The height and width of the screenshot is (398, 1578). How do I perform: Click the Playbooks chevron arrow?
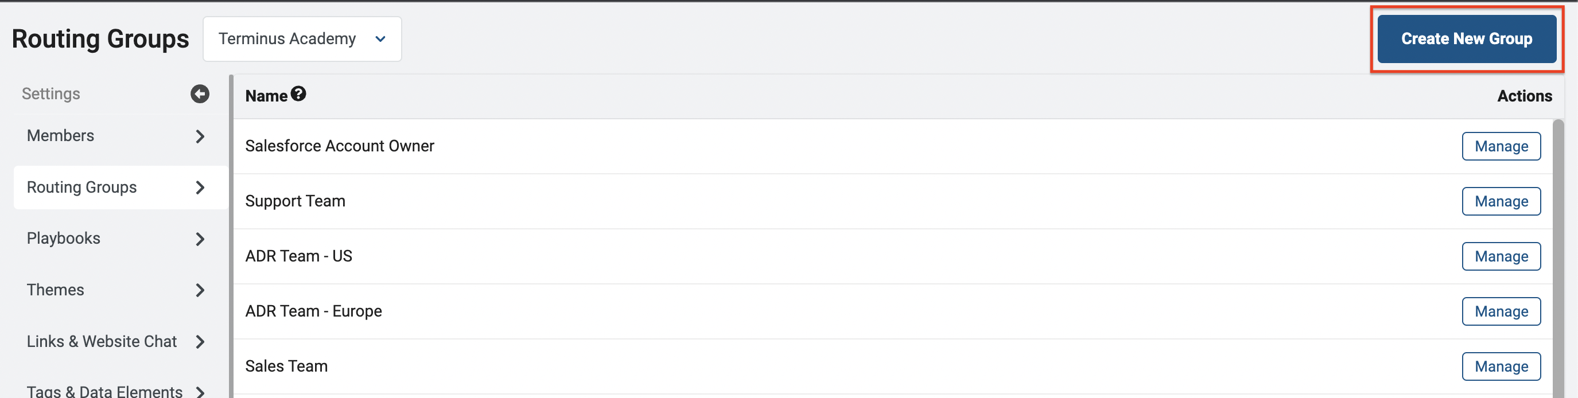pyautogui.click(x=200, y=239)
